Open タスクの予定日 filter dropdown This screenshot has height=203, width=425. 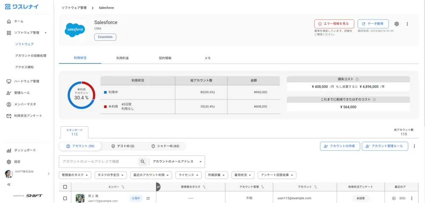[x=111, y=175]
